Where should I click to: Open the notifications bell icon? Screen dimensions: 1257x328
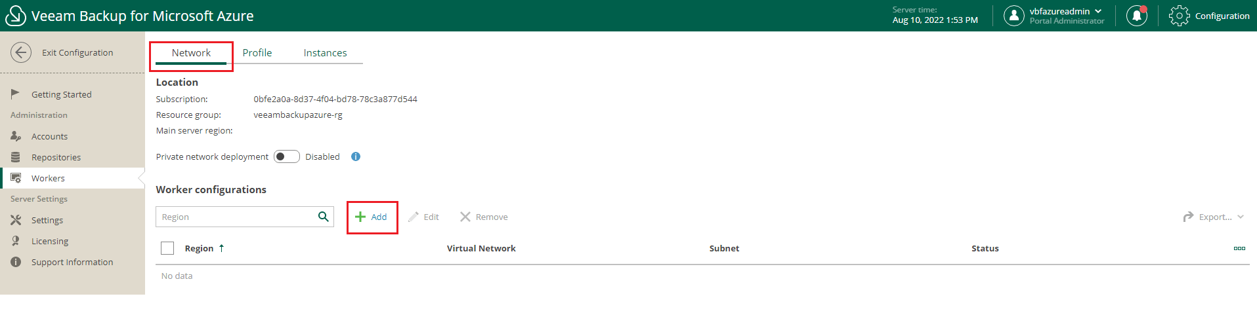point(1137,16)
